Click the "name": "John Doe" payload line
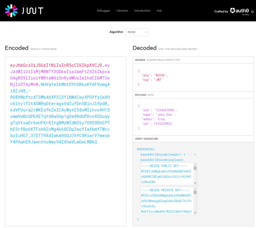This screenshot has width=256, height=228. (158, 115)
